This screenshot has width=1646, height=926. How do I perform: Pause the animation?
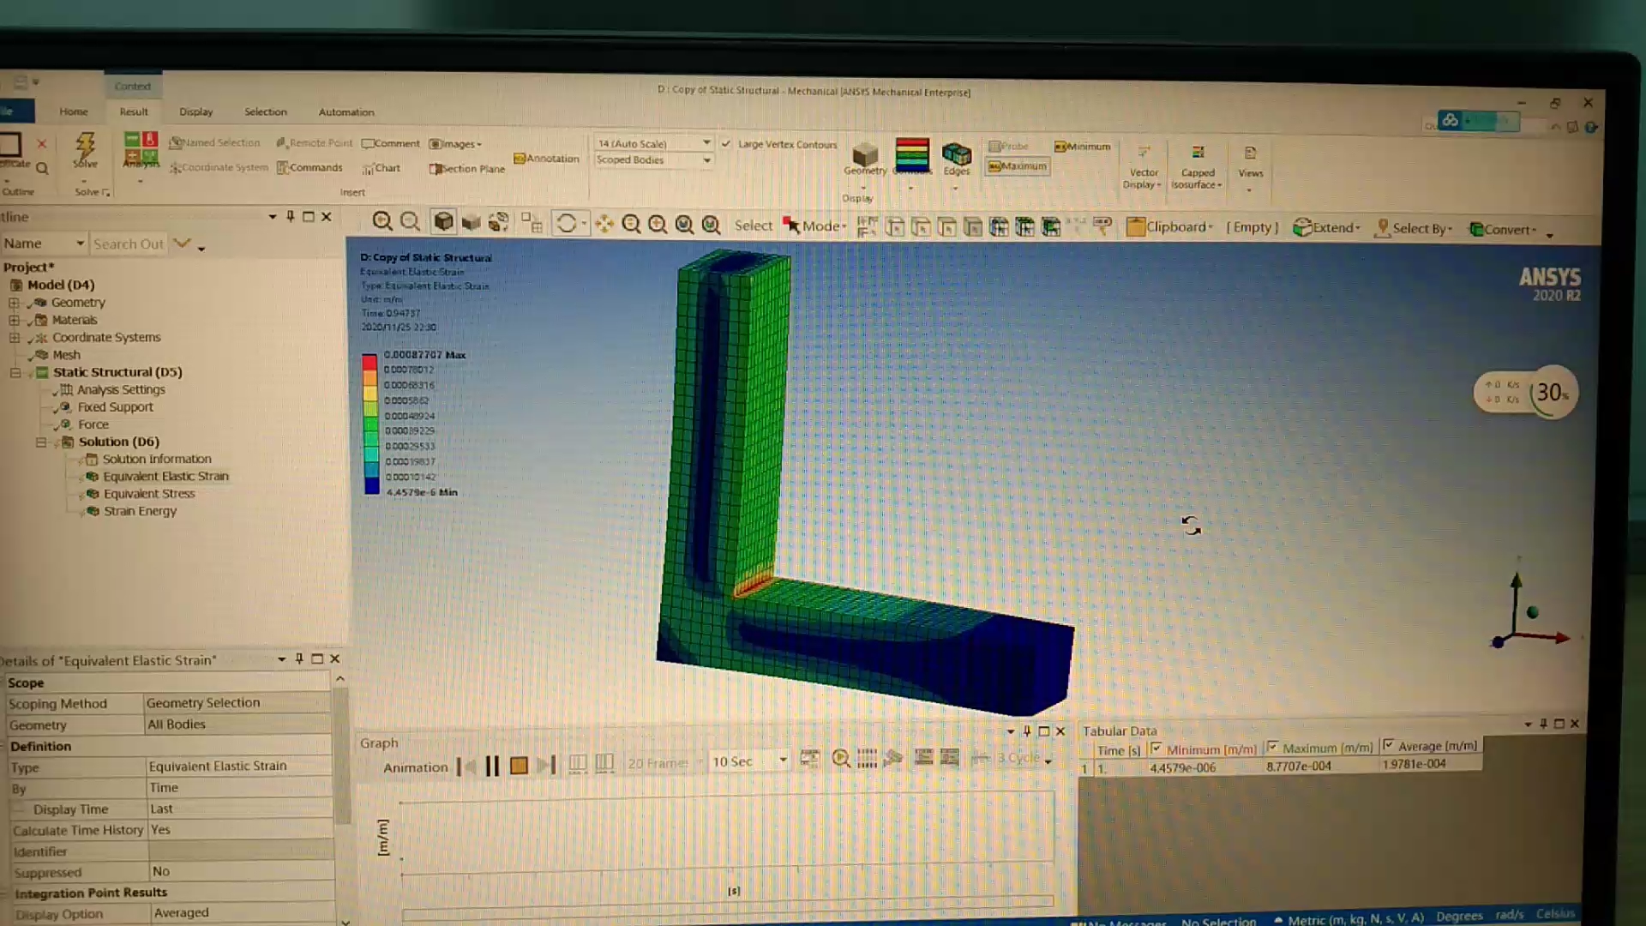(x=492, y=766)
